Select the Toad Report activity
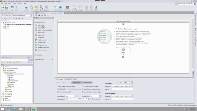The height and width of the screenshot is (111, 197). [41, 38]
